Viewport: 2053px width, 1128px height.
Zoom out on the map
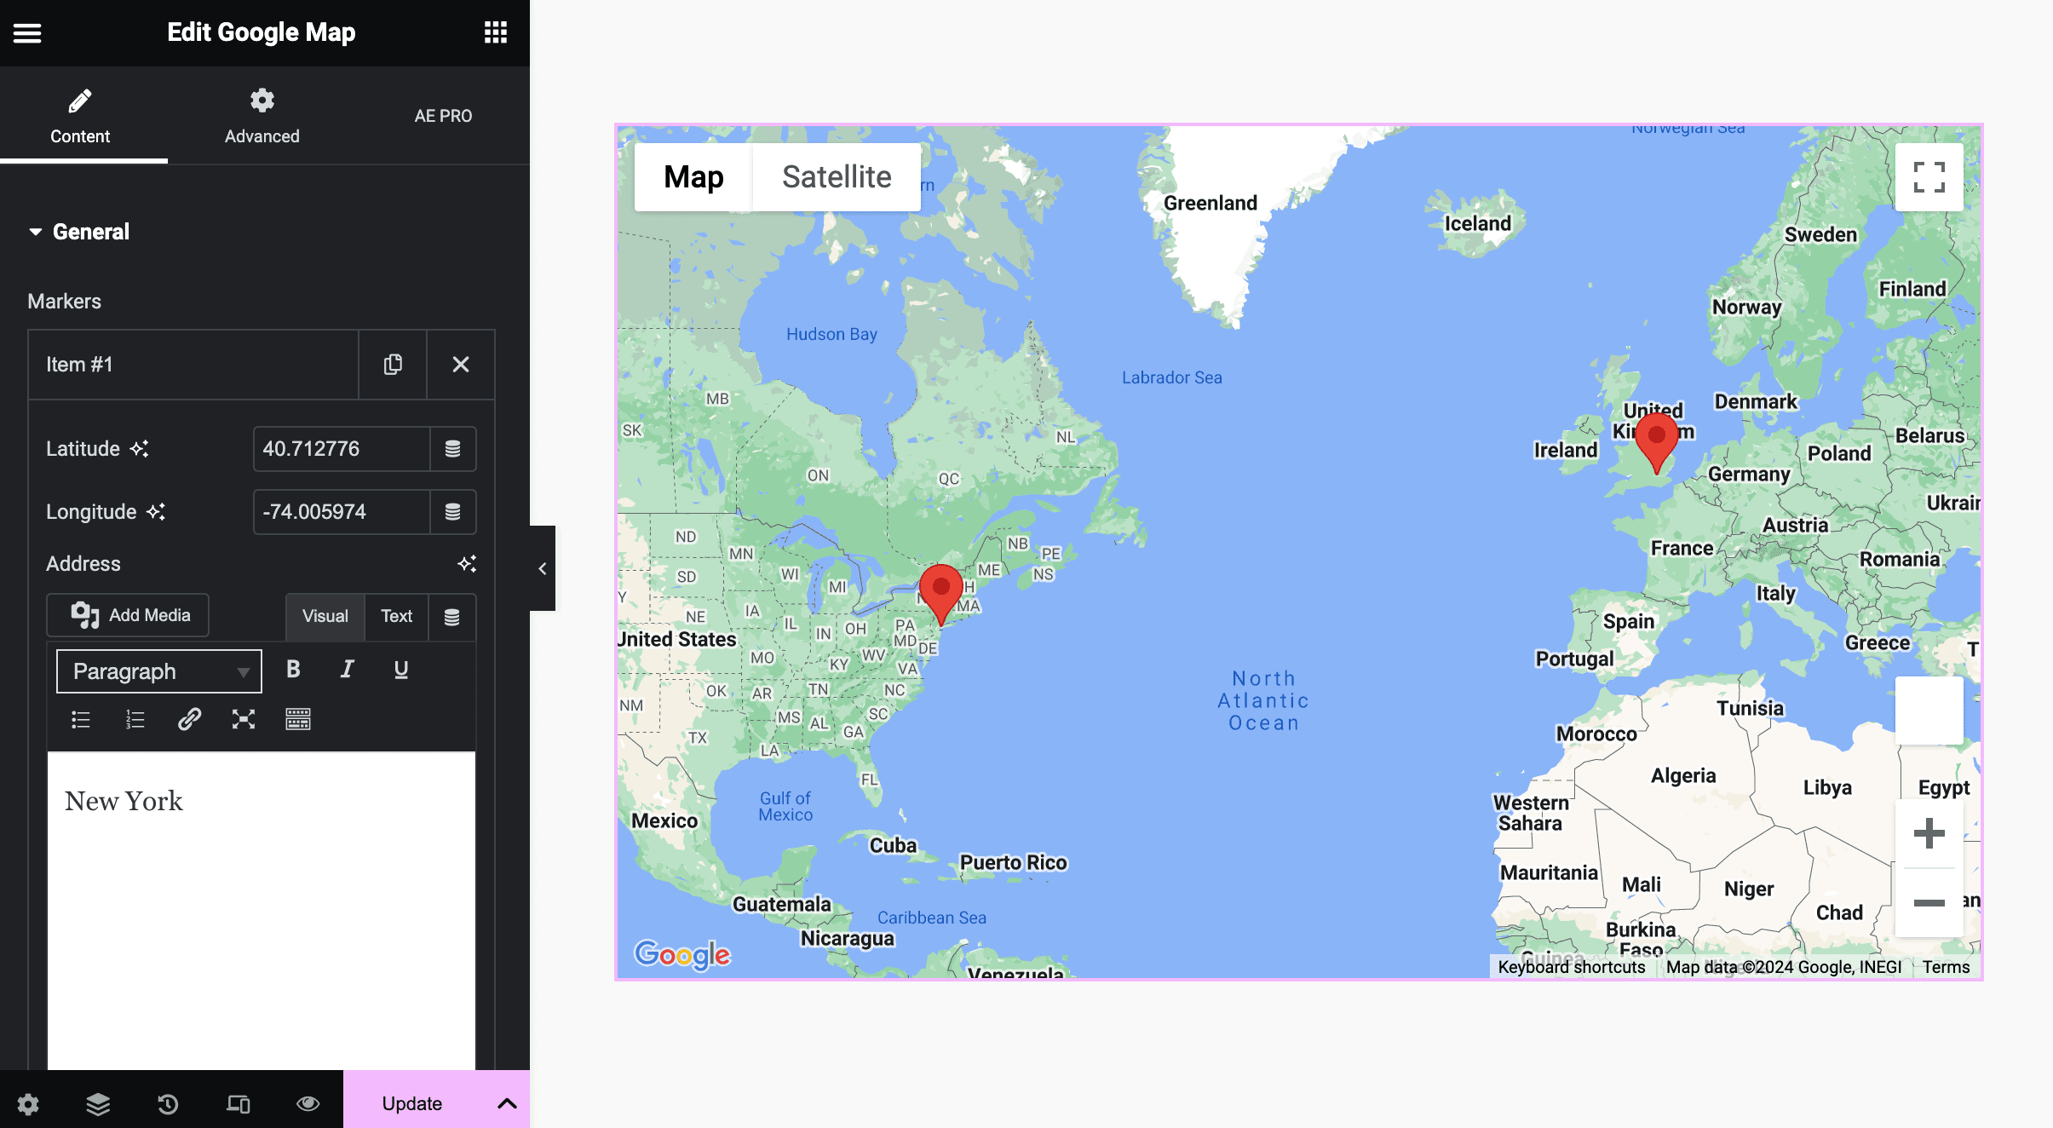pos(1929,903)
